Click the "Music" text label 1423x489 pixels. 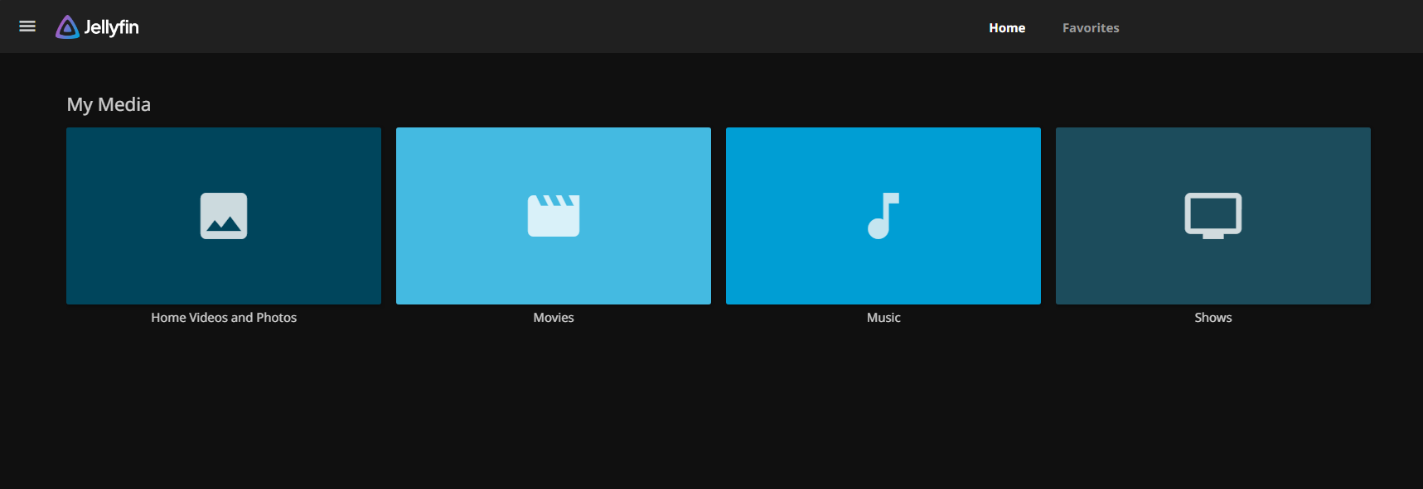883,318
